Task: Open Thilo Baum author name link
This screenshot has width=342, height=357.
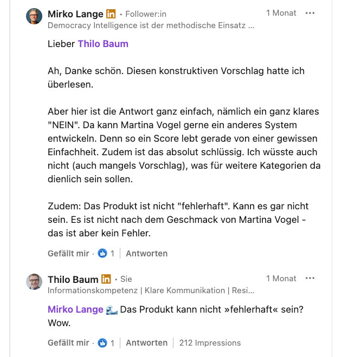Action: click(73, 280)
